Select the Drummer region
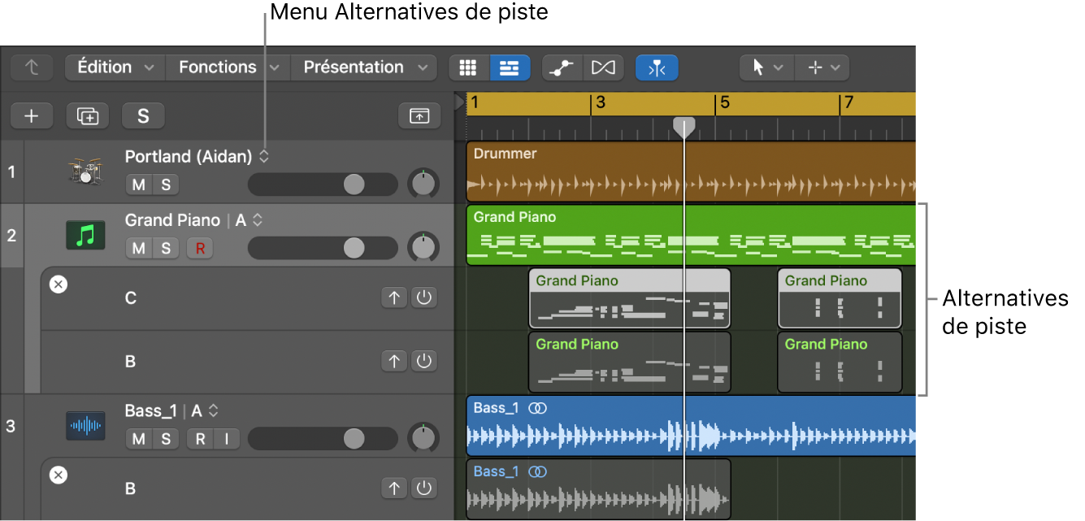Screen dimensions: 1085x521 691,171
